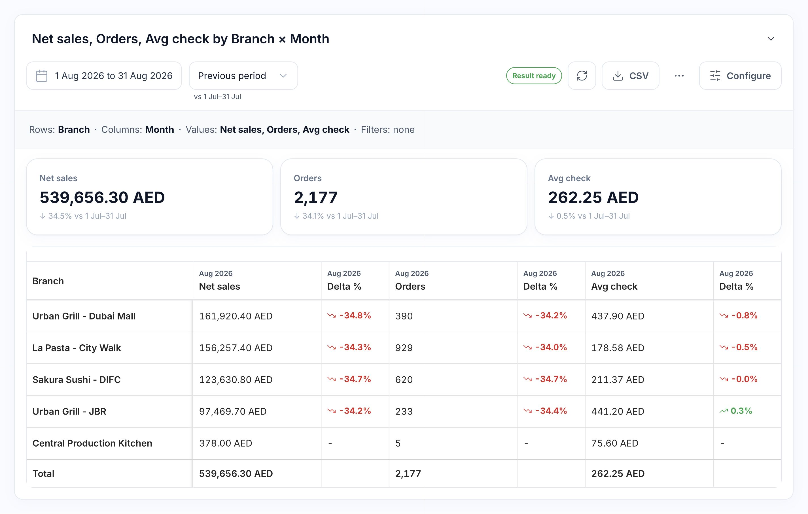Open the Previous period comparison dropdown
This screenshot has width=808, height=514.
[x=243, y=76]
